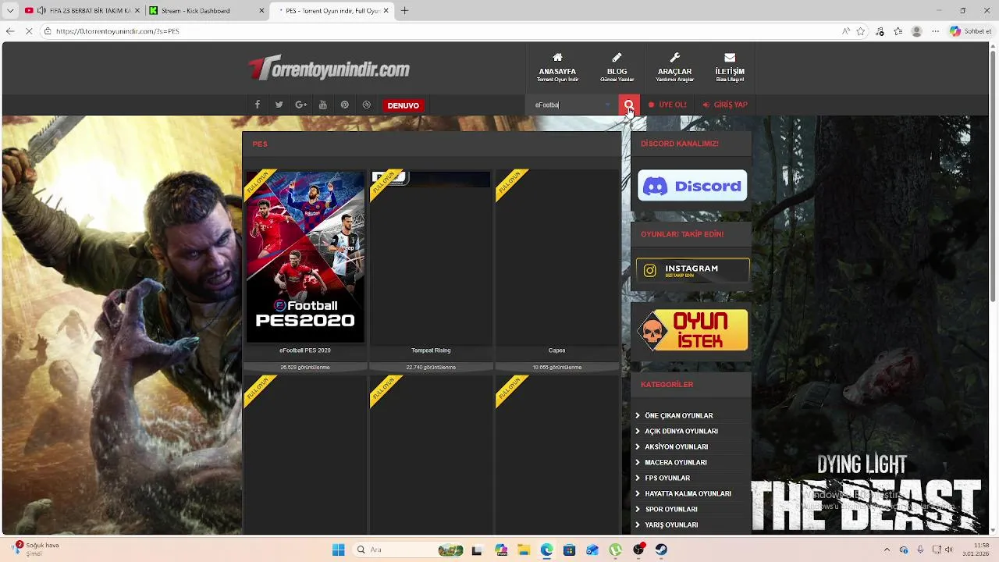
Task: Open Soğuk hava weather widget
Action: coord(36,550)
